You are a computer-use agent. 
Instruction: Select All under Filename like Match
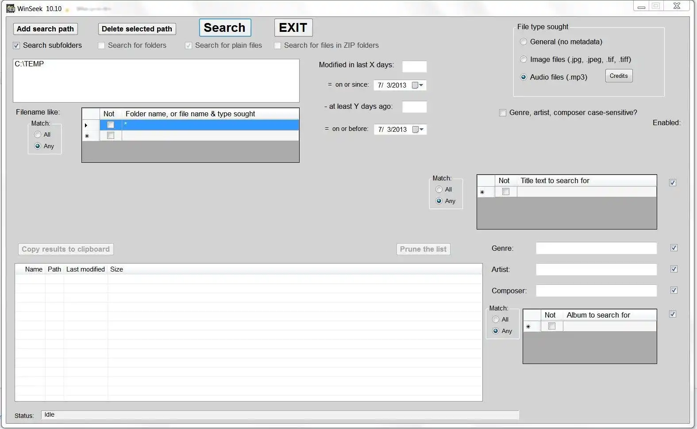(x=38, y=134)
